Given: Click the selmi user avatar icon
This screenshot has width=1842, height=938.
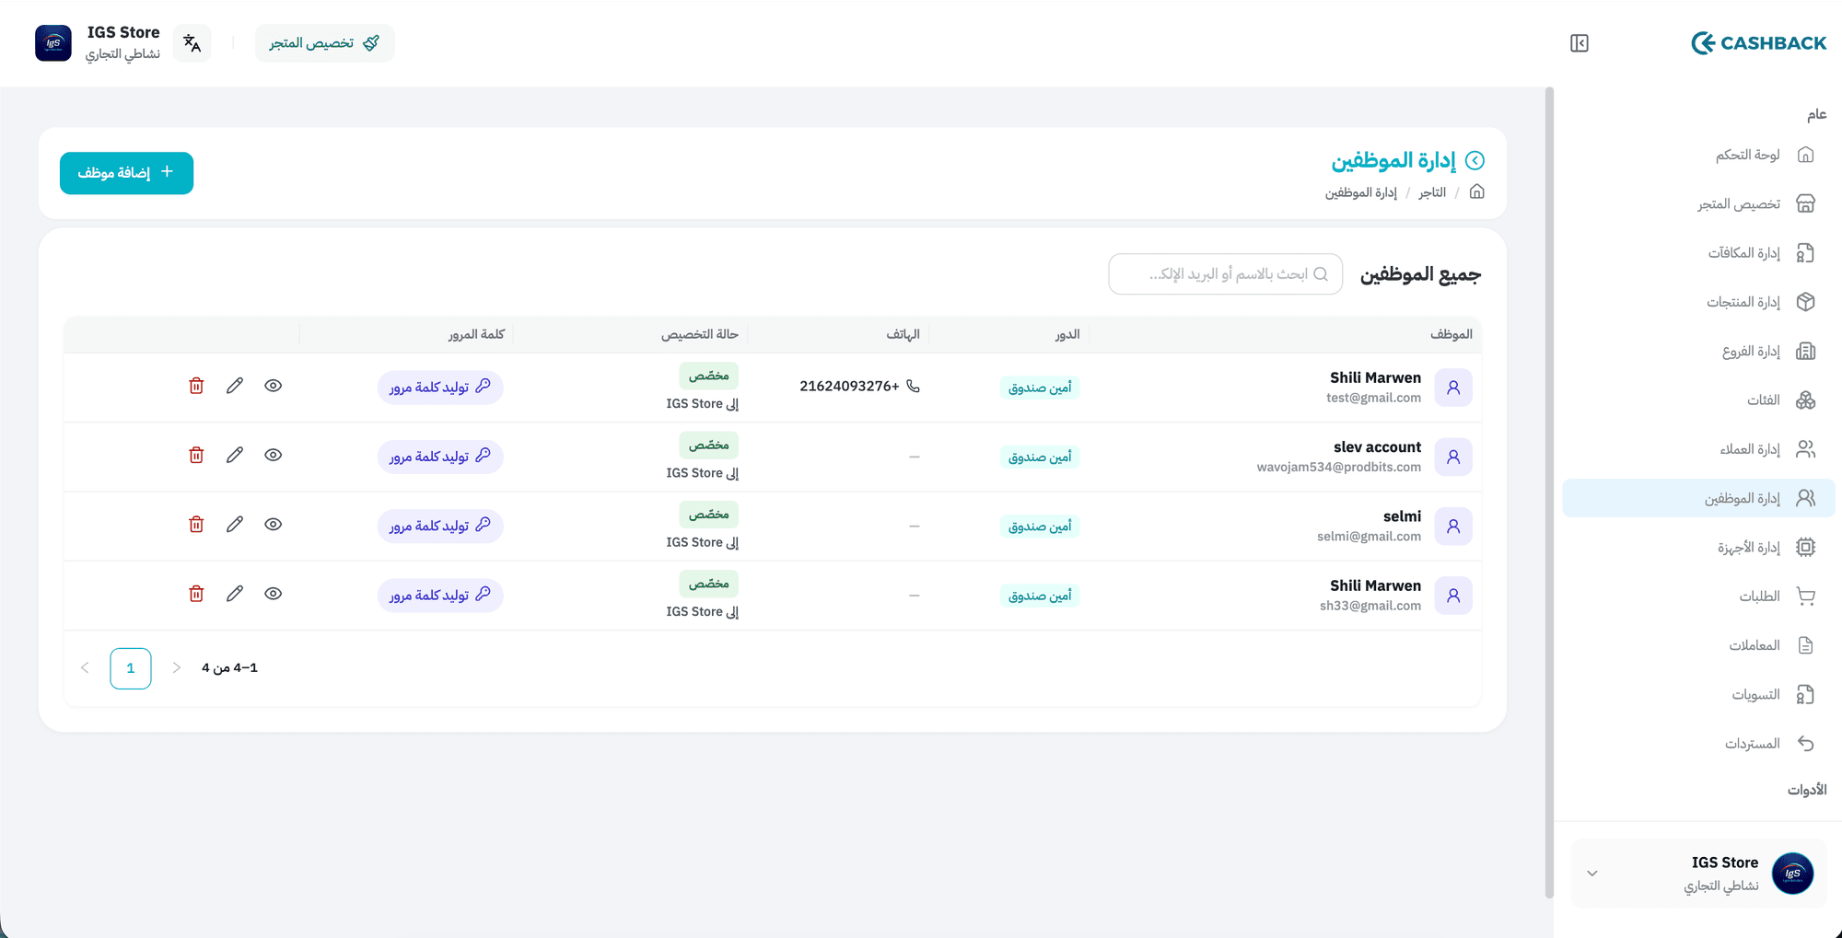Looking at the screenshot, I should pyautogui.click(x=1453, y=527).
